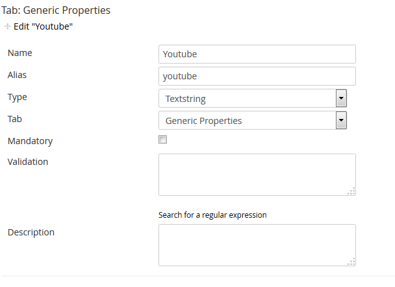Open the Search for a regular expression link
This screenshot has width=395, height=287.
click(x=213, y=215)
